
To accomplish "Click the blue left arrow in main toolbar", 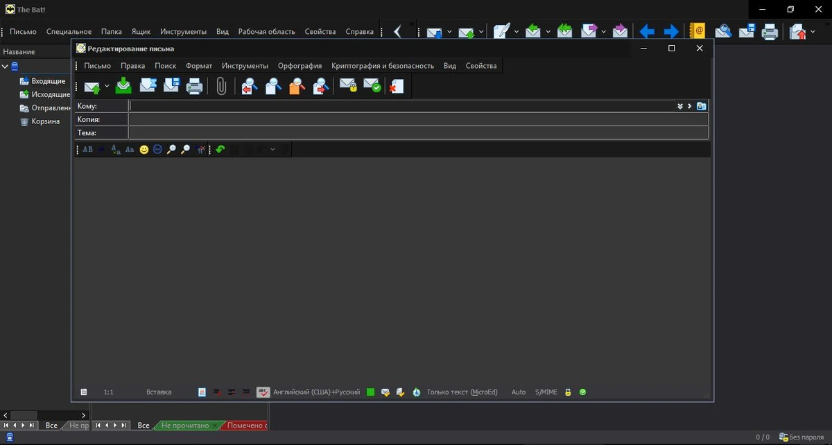I will [647, 31].
